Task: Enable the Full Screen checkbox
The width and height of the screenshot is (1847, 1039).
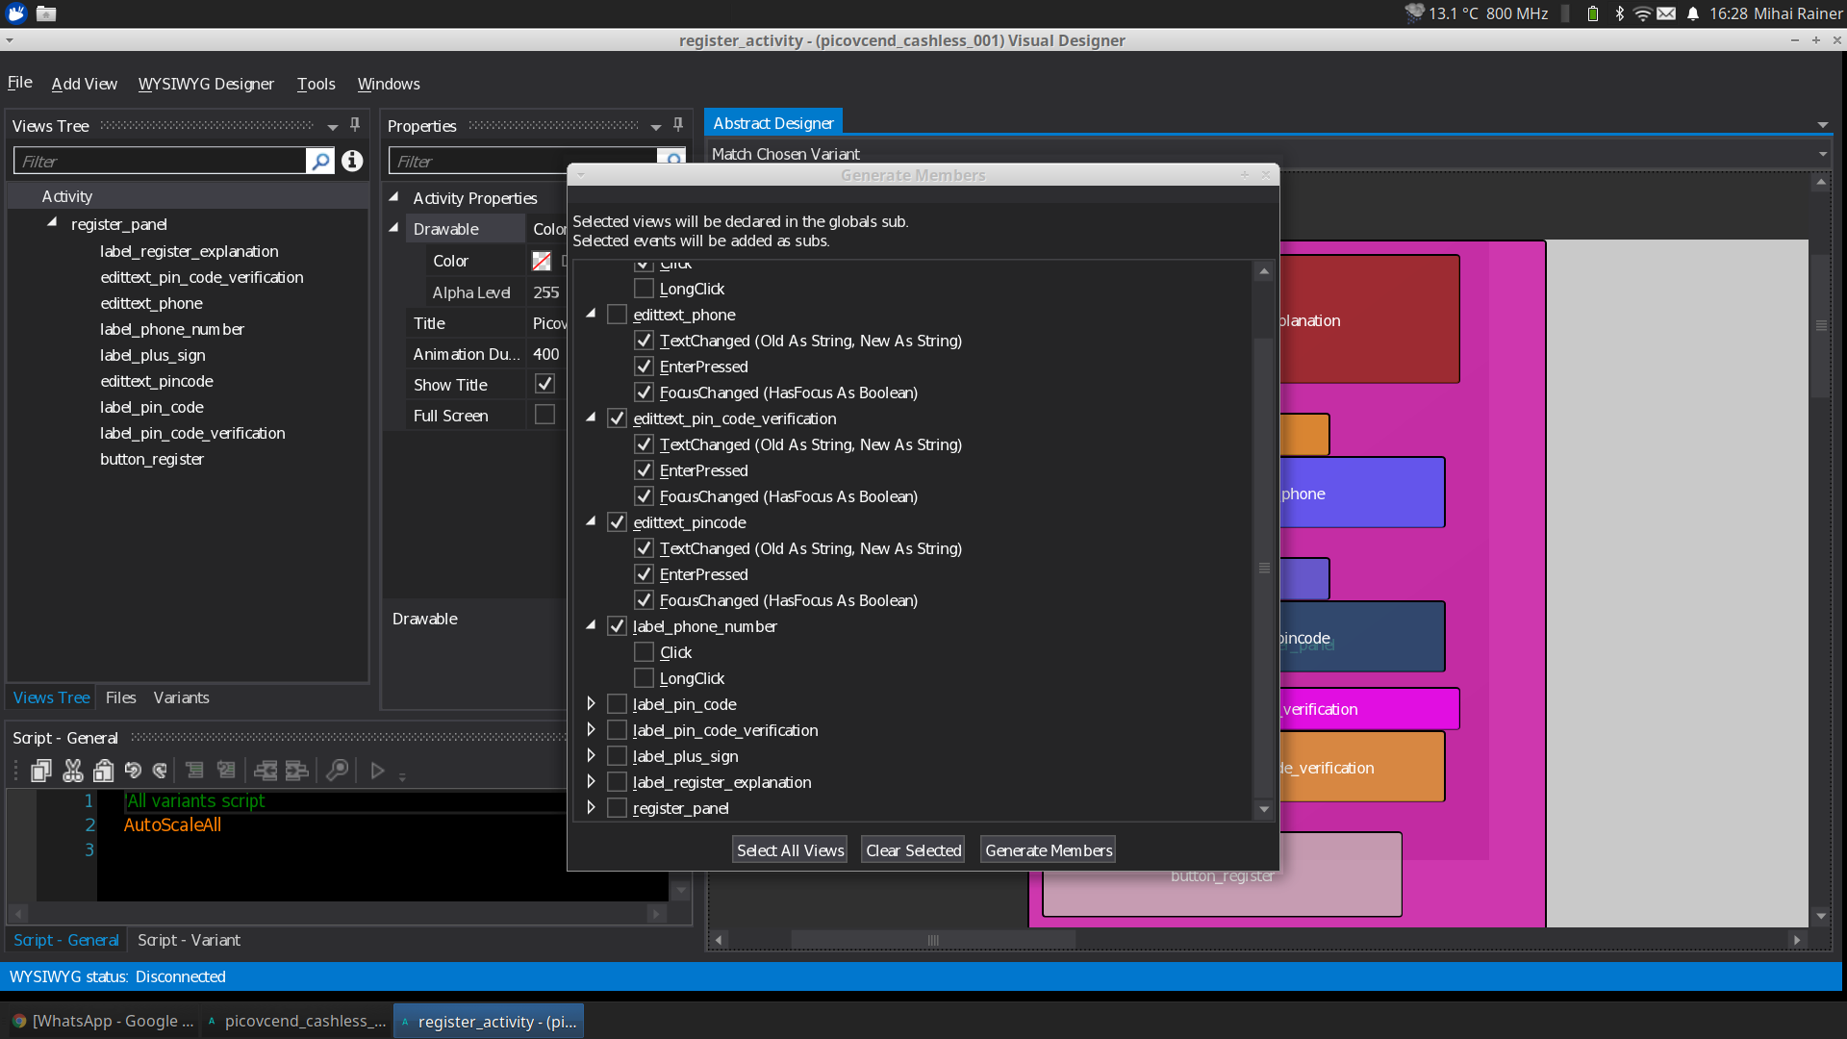Action: pyautogui.click(x=544, y=415)
